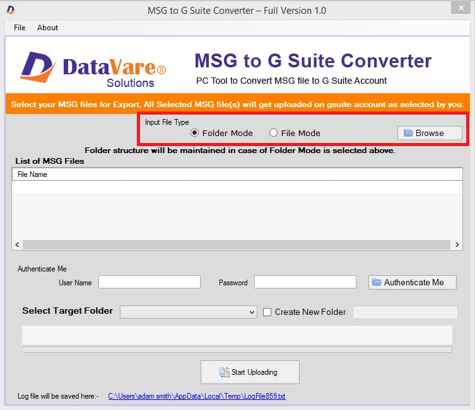The width and height of the screenshot is (475, 410).
Task: Click the User Name input field
Action: [x=150, y=282]
